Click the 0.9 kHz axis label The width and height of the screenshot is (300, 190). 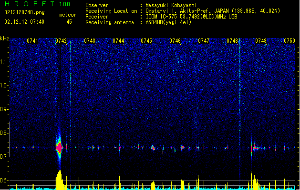[4, 109]
